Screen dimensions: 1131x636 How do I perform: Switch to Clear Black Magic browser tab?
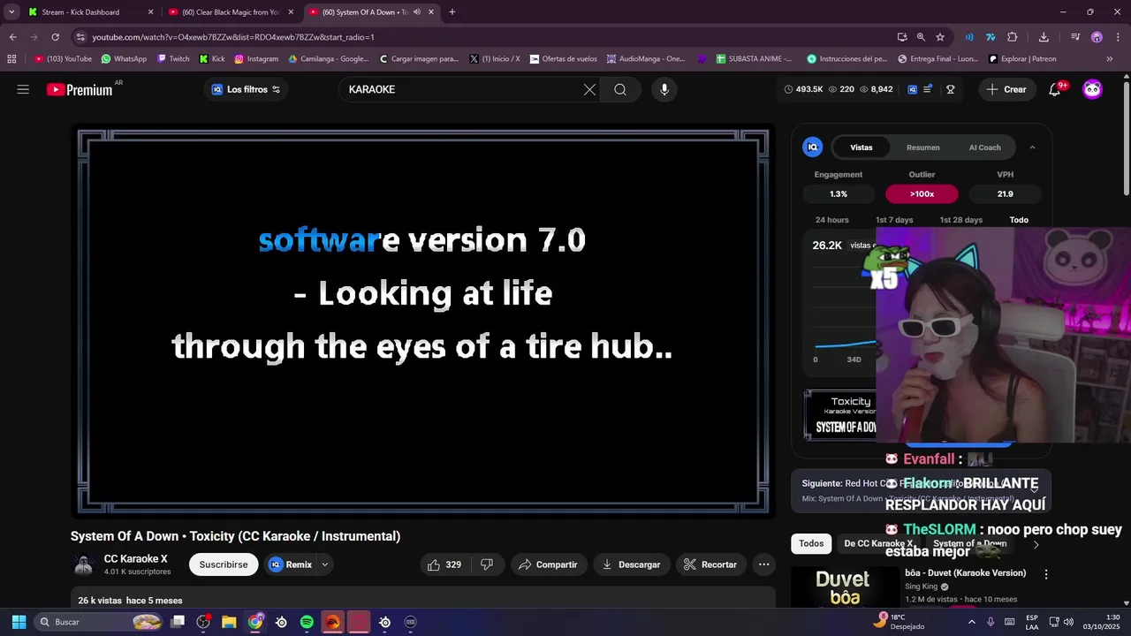pyautogui.click(x=232, y=12)
